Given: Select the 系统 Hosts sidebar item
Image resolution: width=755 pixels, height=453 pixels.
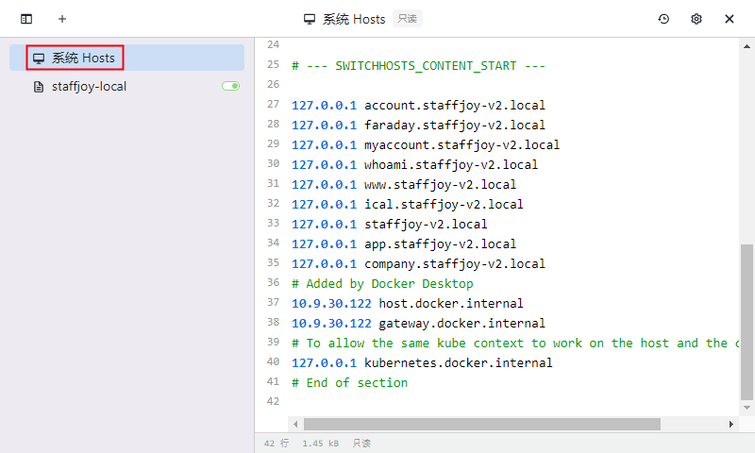Looking at the screenshot, I should [127, 58].
